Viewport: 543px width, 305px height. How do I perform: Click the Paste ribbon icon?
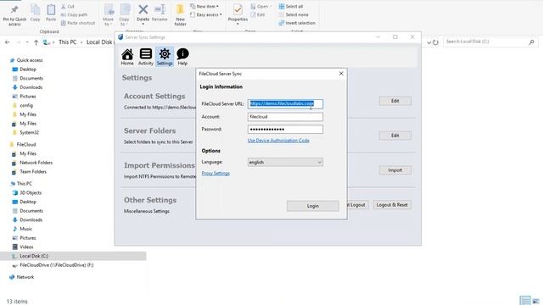51,14
